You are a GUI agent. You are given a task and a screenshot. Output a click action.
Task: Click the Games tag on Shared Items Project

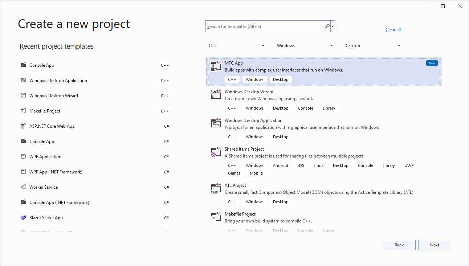[234, 173]
